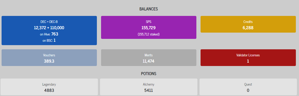Click the BALANCES section heading
This screenshot has height=96, width=299.
(148, 9)
